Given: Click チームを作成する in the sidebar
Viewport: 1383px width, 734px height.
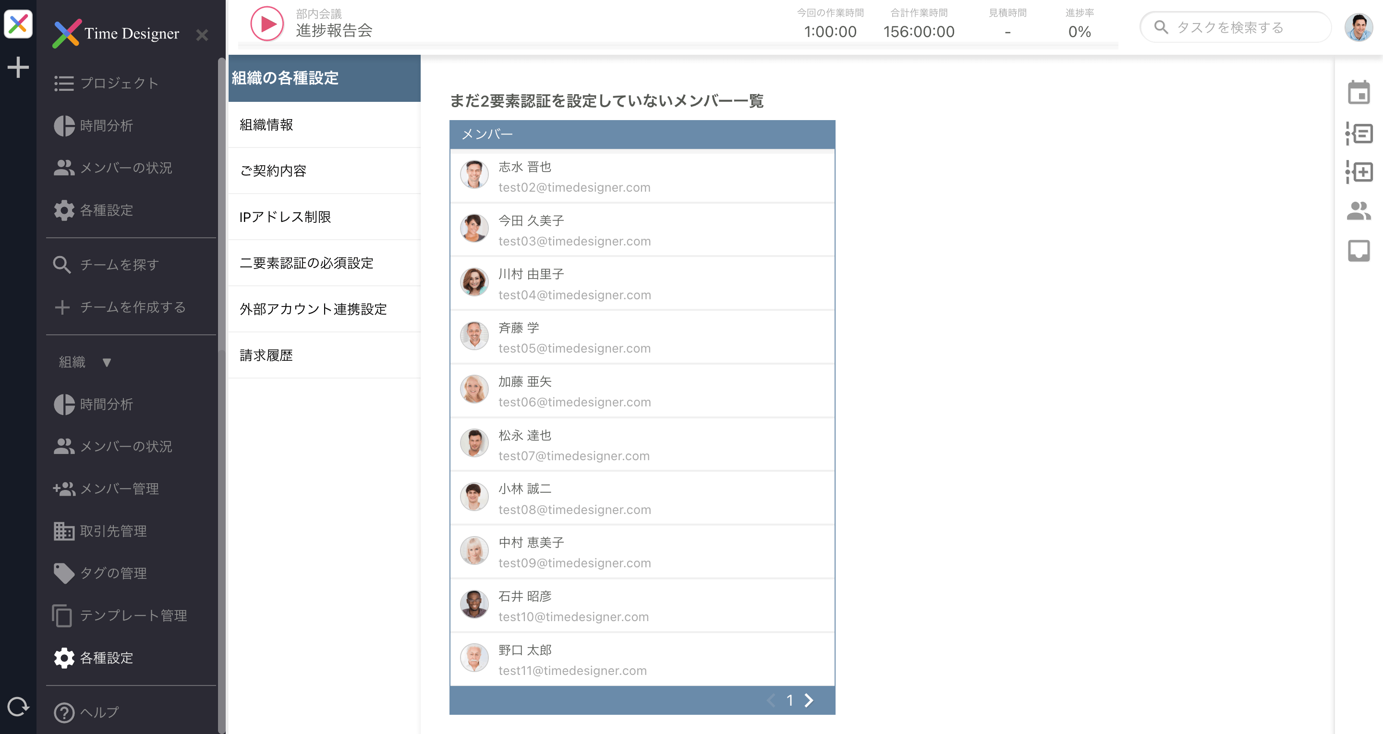Looking at the screenshot, I should [x=133, y=307].
